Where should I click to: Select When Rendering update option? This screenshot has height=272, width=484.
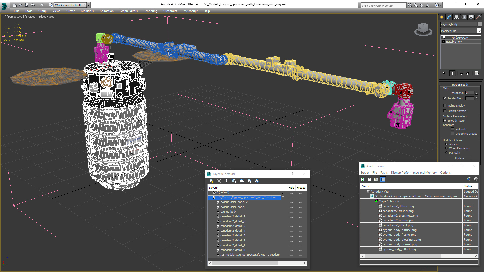pyautogui.click(x=446, y=148)
